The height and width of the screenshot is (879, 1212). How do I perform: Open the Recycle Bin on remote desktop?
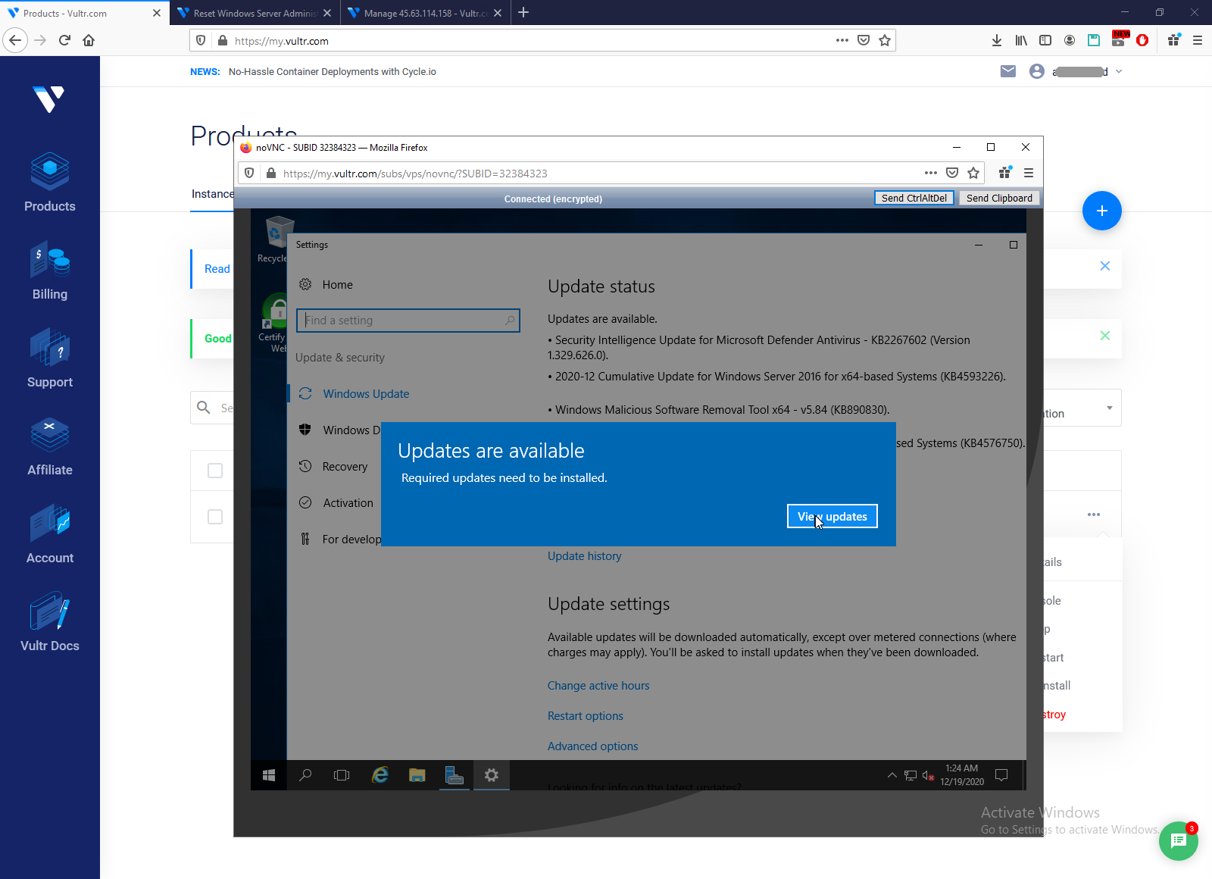277,239
